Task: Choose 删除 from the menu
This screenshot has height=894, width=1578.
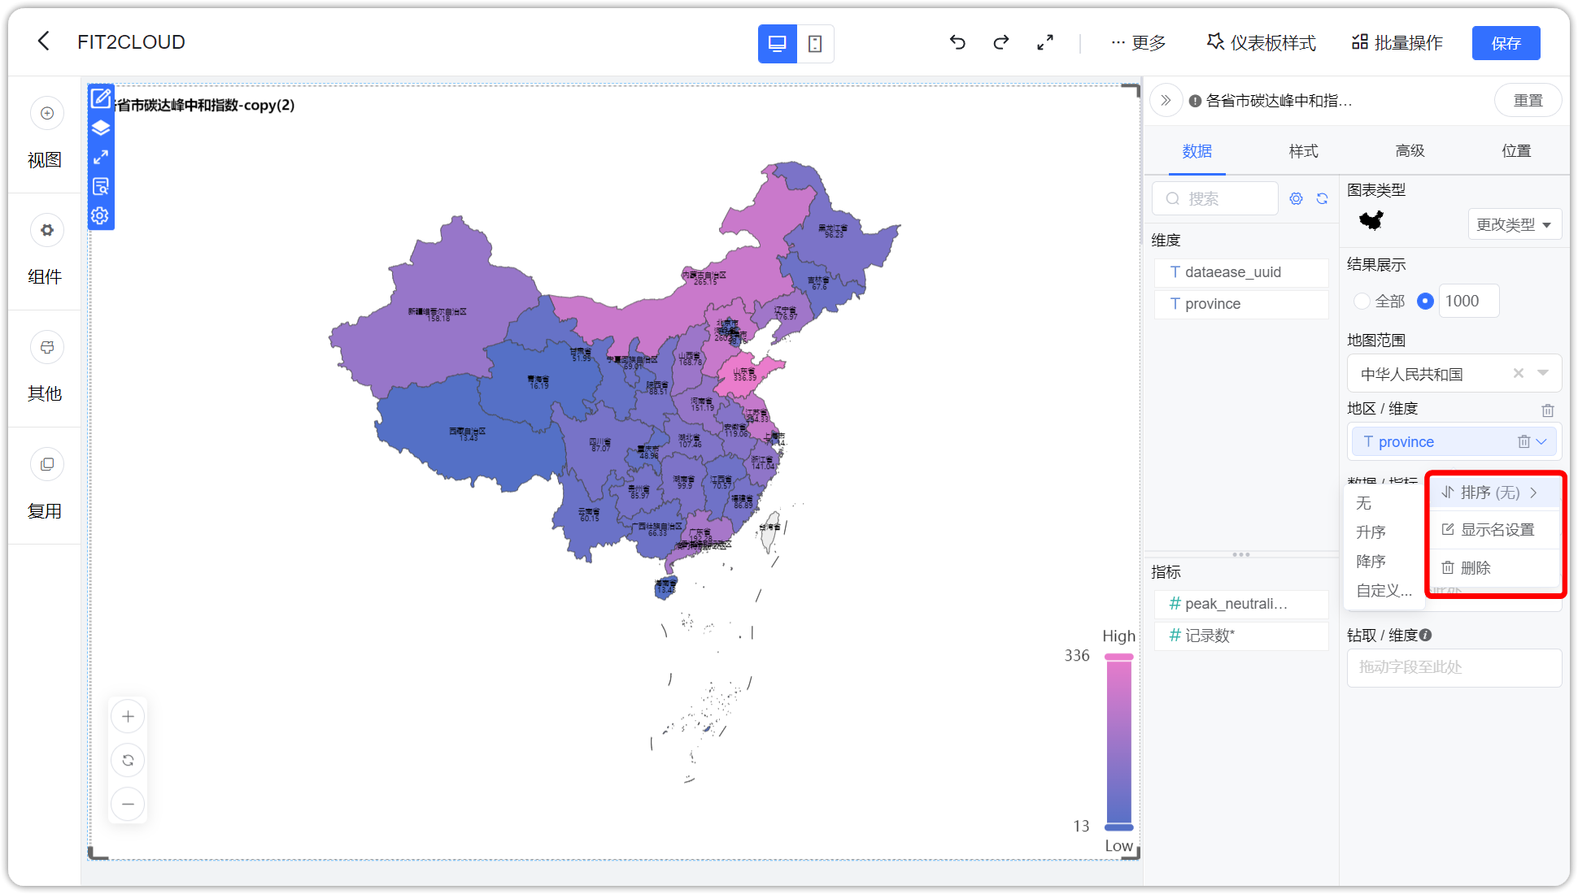Action: (1493, 568)
